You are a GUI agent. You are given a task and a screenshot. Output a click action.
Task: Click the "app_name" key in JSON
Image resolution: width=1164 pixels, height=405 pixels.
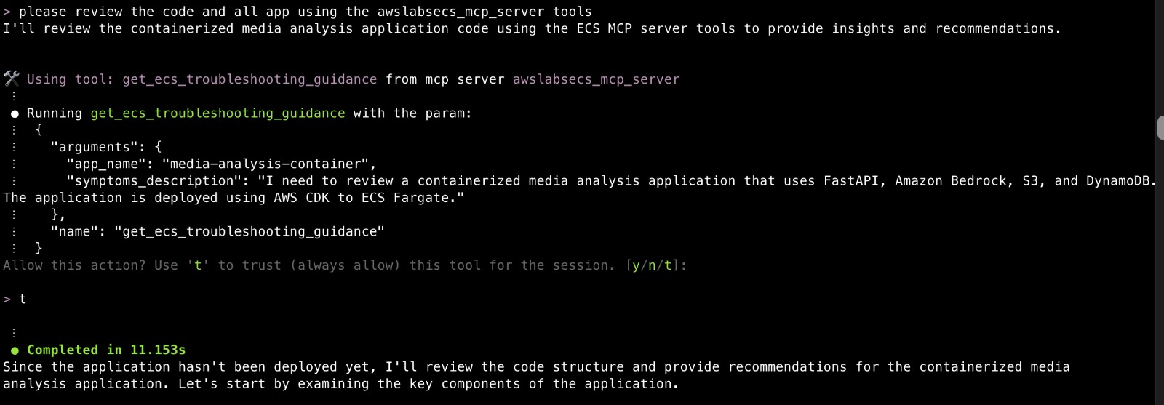click(106, 164)
